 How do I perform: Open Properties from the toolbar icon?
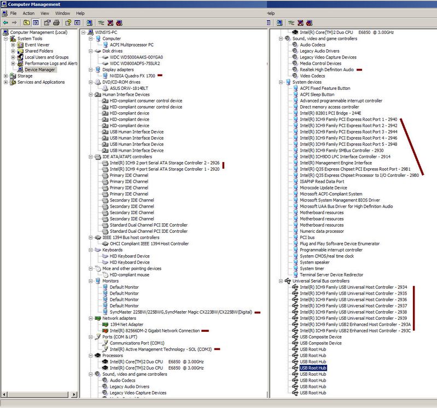tap(47, 22)
